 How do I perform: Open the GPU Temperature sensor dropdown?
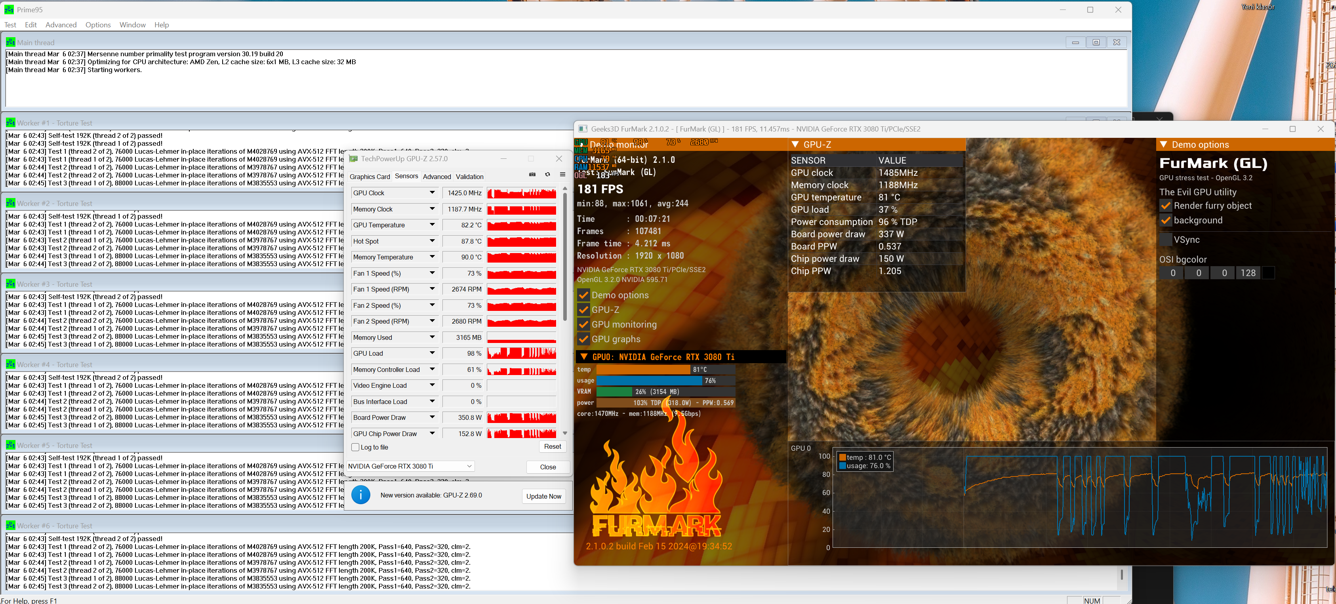coord(432,225)
